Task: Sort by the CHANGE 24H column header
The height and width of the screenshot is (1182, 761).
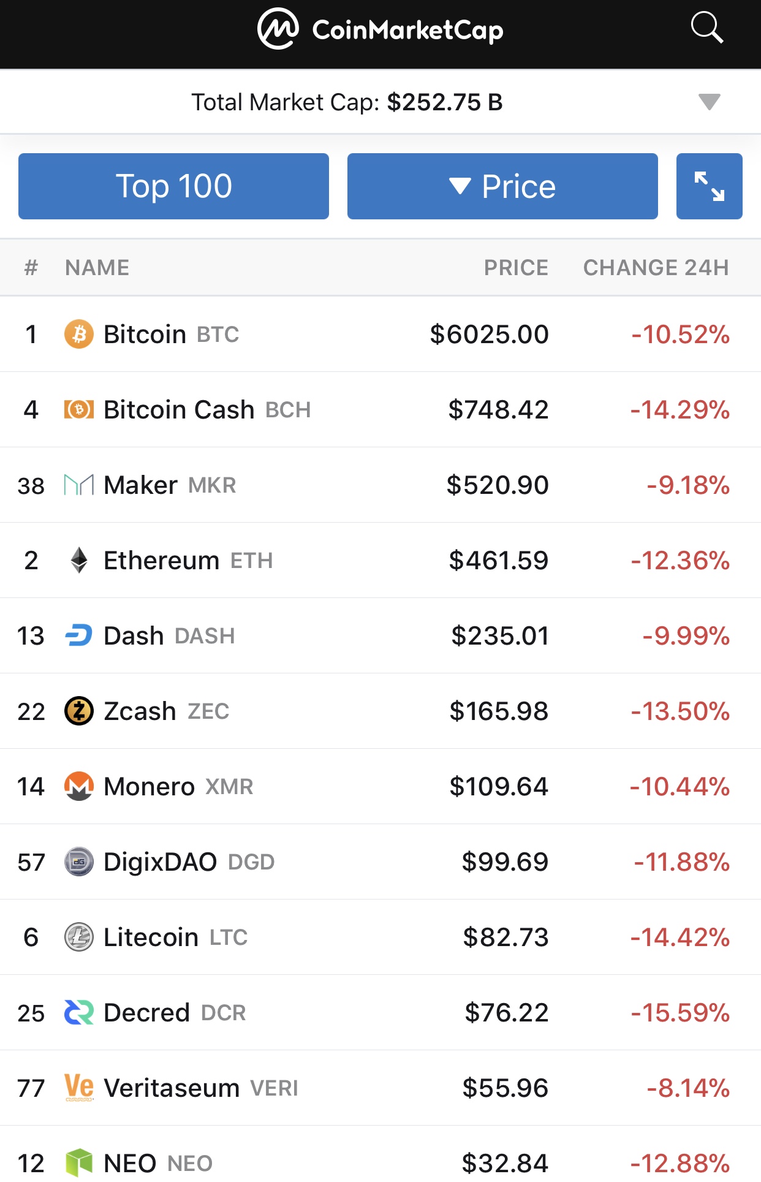Action: click(x=656, y=268)
